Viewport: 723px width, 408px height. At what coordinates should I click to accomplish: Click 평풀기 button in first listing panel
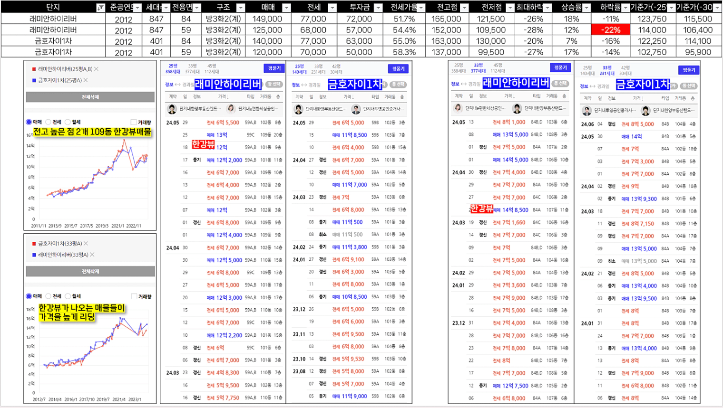(274, 68)
